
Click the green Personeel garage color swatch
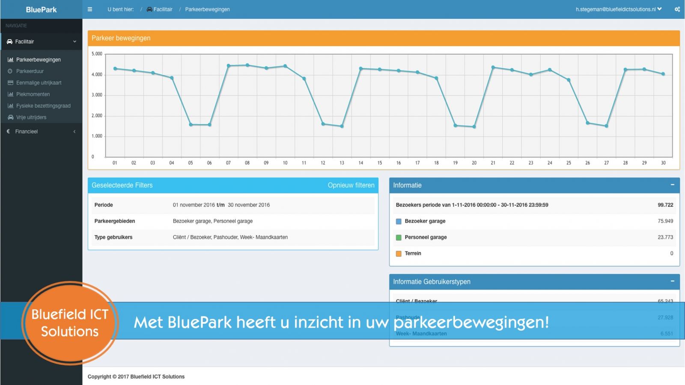(x=399, y=237)
